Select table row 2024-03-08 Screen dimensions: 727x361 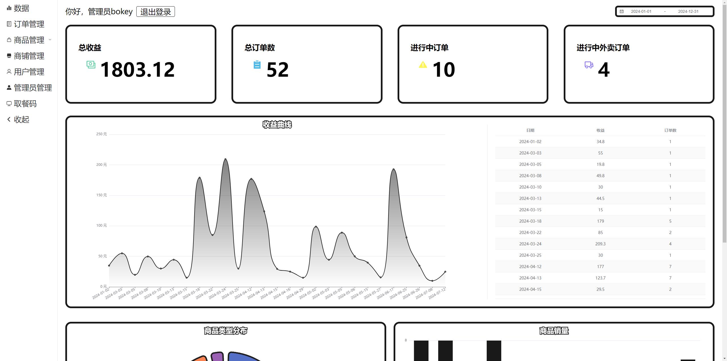click(600, 176)
